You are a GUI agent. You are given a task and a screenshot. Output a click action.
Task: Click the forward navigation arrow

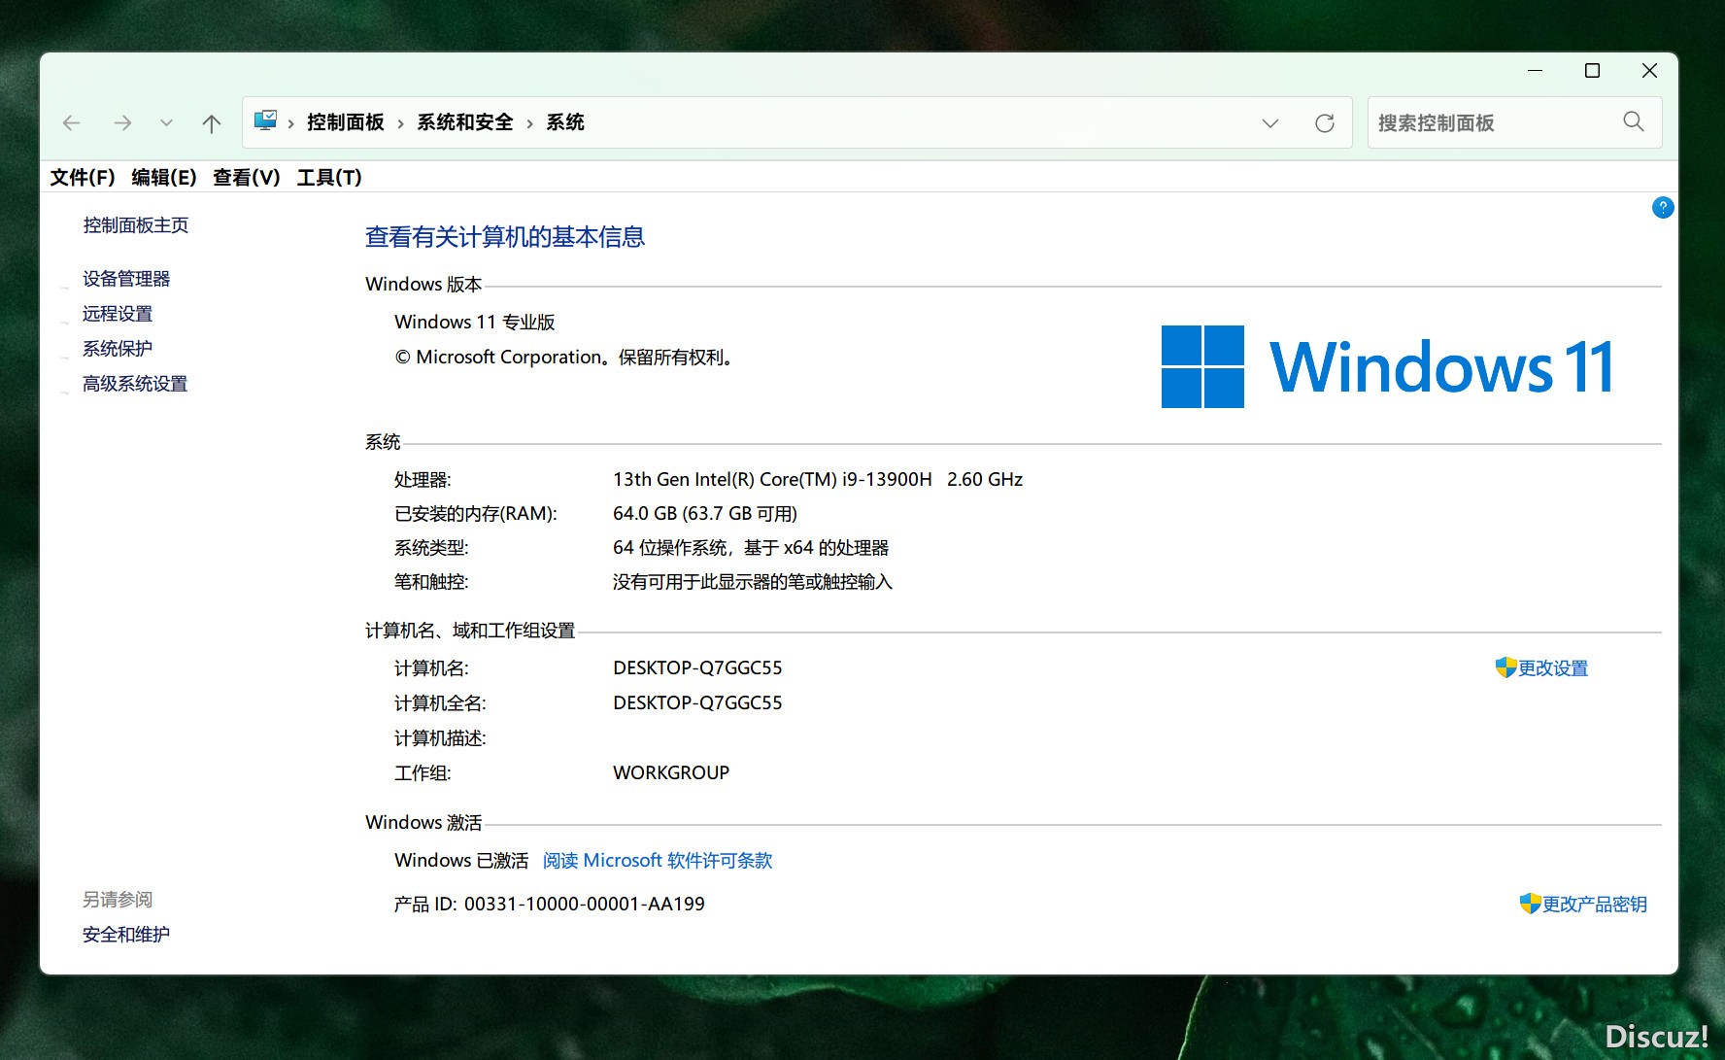[x=122, y=123]
